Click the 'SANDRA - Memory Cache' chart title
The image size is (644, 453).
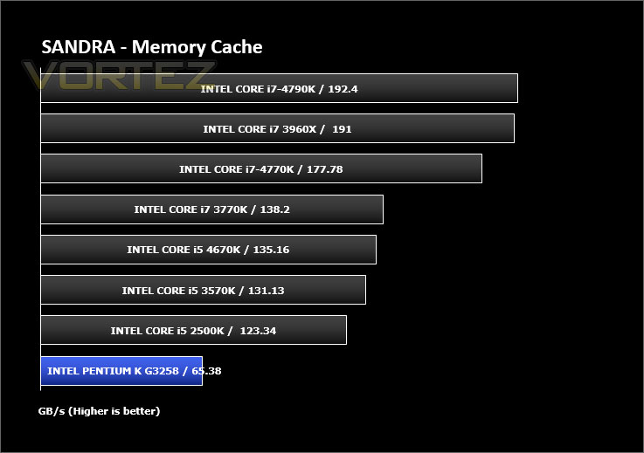pyautogui.click(x=152, y=47)
